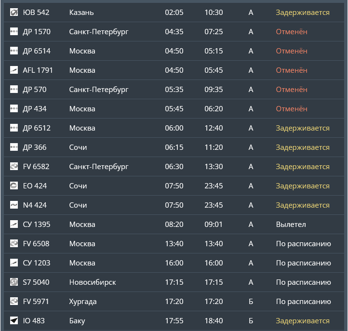Click Задерживается status for flight ДР 366
This screenshot has height=331, width=348.
(x=302, y=147)
